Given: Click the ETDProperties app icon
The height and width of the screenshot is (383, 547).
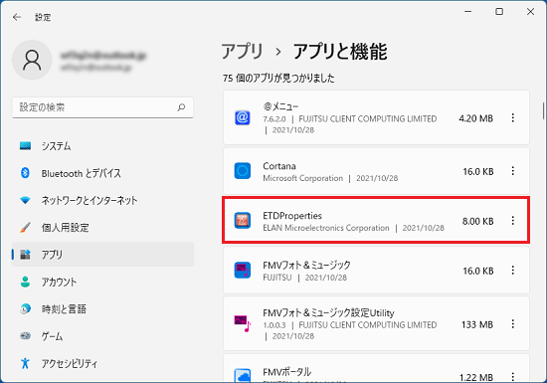Looking at the screenshot, I should point(243,221).
